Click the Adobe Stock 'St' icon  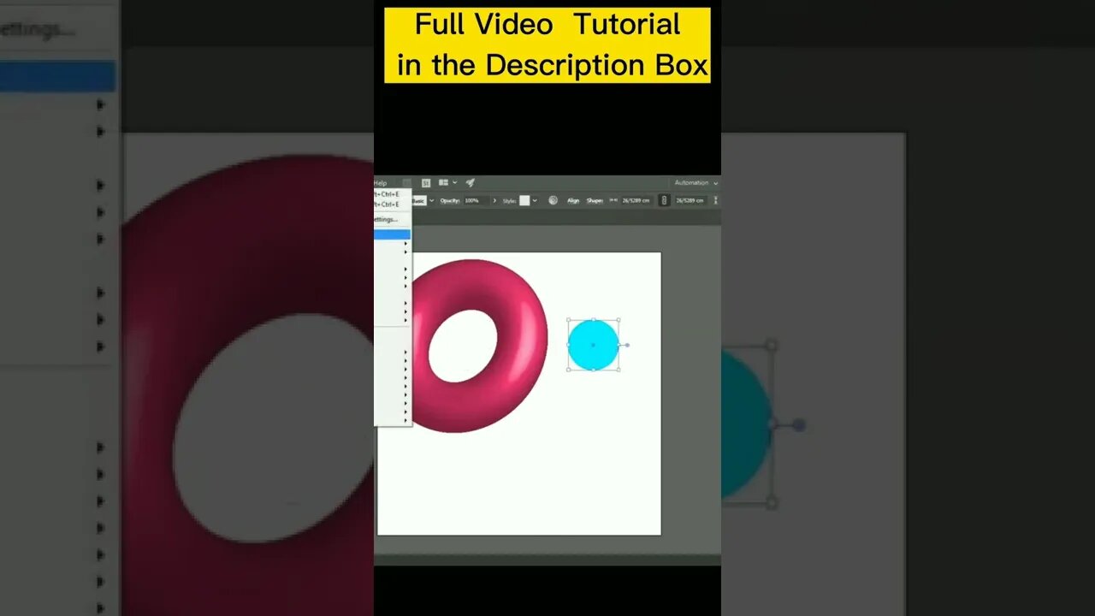tap(426, 183)
